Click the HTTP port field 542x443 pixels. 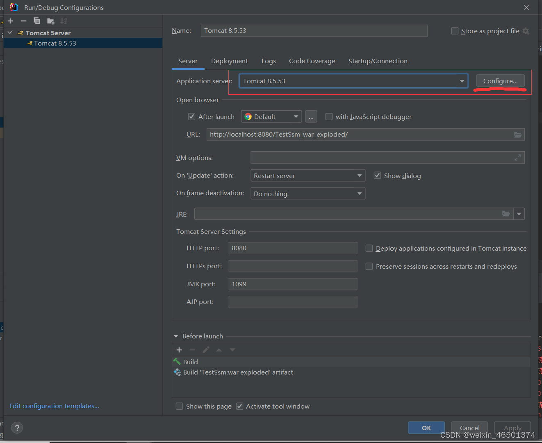coord(293,248)
